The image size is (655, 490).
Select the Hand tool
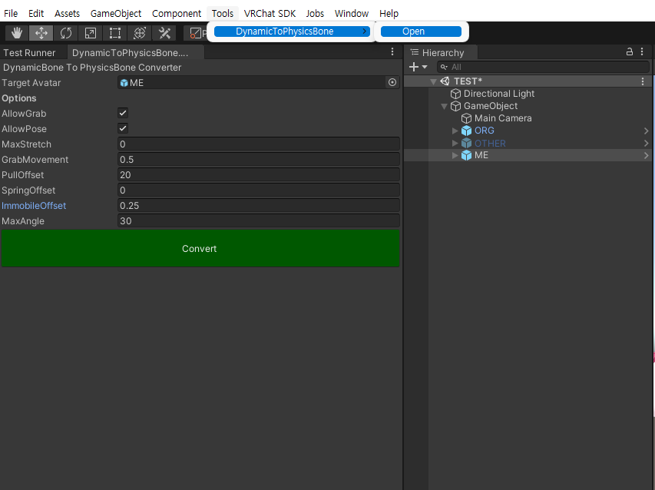click(x=17, y=32)
